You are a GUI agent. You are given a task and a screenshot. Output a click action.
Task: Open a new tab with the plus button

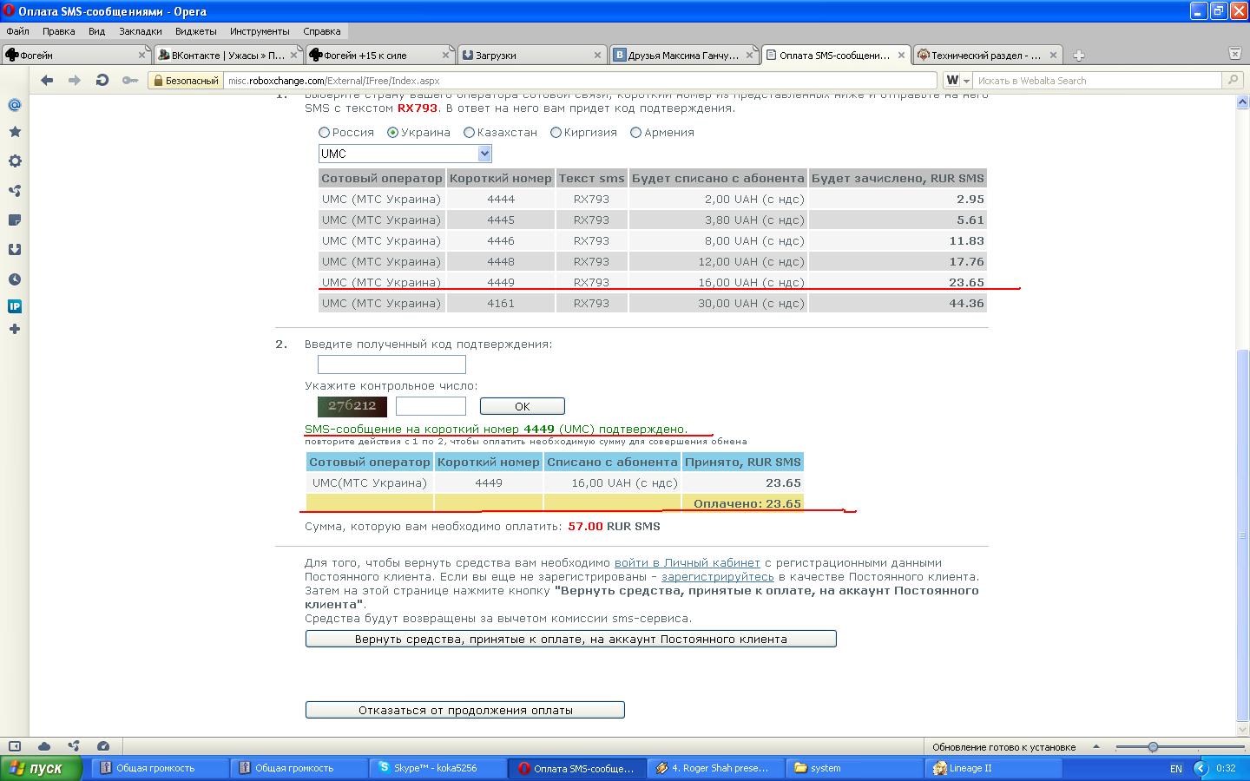click(1078, 55)
